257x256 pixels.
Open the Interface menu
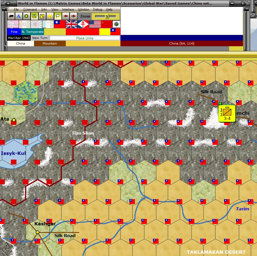pyautogui.click(x=68, y=9)
